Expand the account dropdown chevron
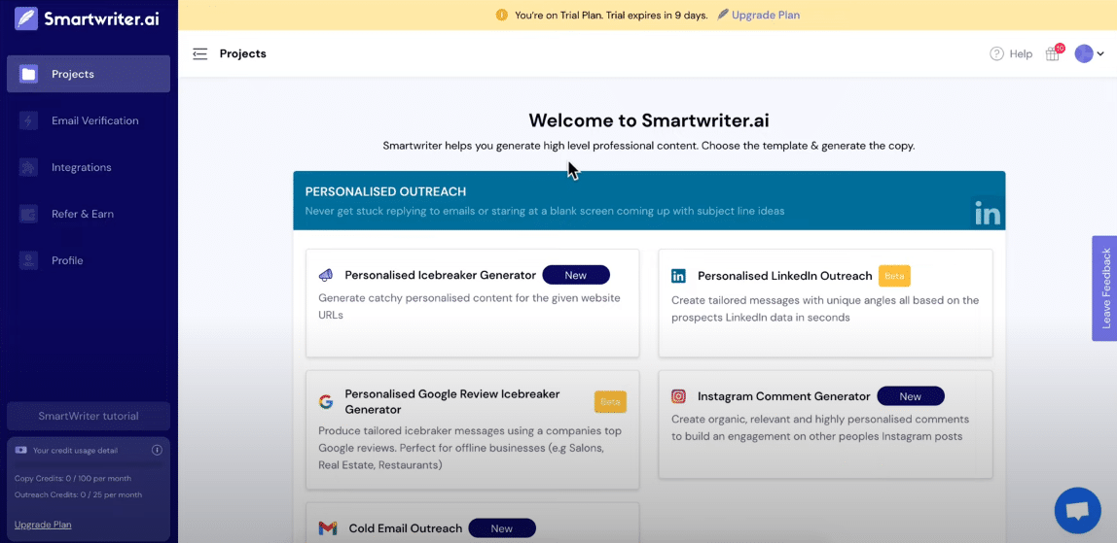 pos(1099,54)
